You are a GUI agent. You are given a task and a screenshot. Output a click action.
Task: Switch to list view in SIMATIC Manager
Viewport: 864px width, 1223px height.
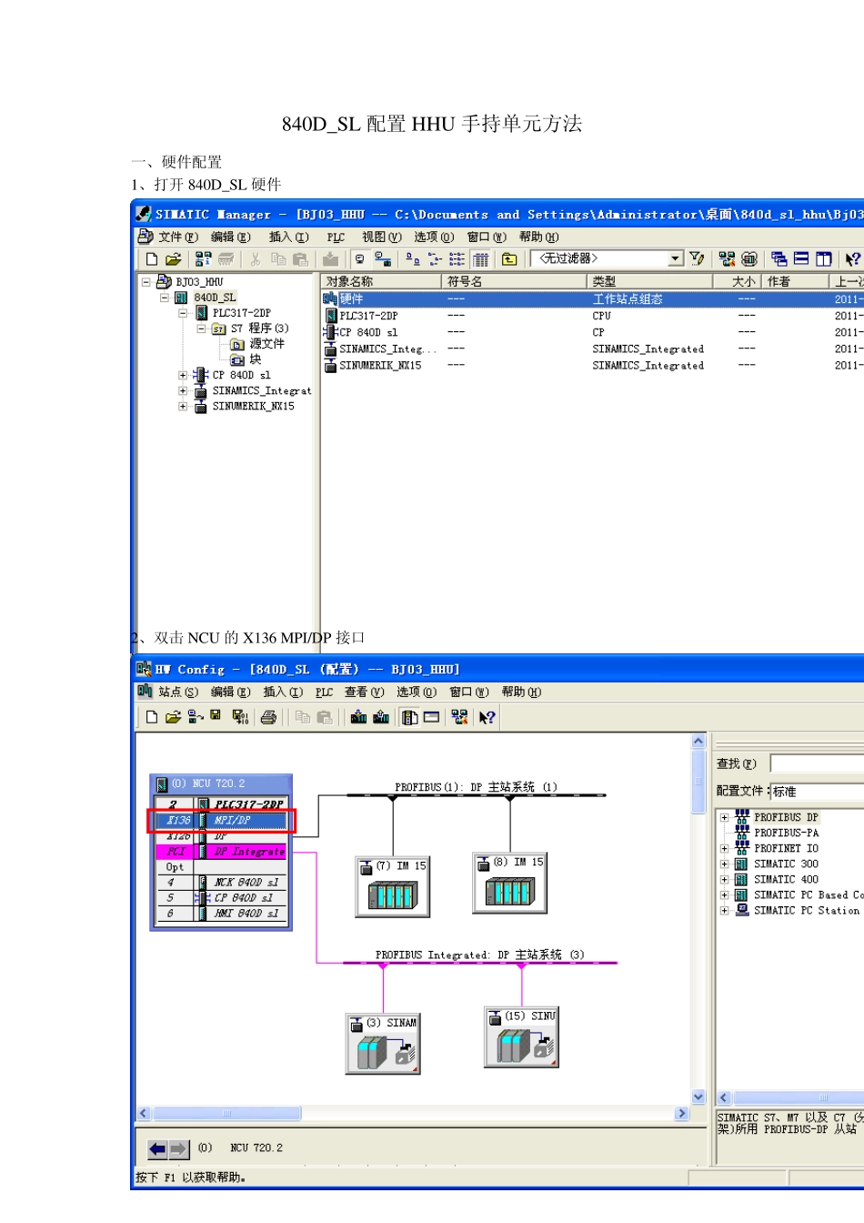click(457, 259)
